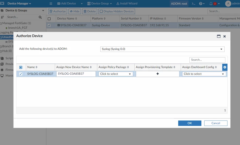Uncheck the SYSLOG-C0A85B37 row in dialog
This screenshot has height=145, width=240.
21,74
